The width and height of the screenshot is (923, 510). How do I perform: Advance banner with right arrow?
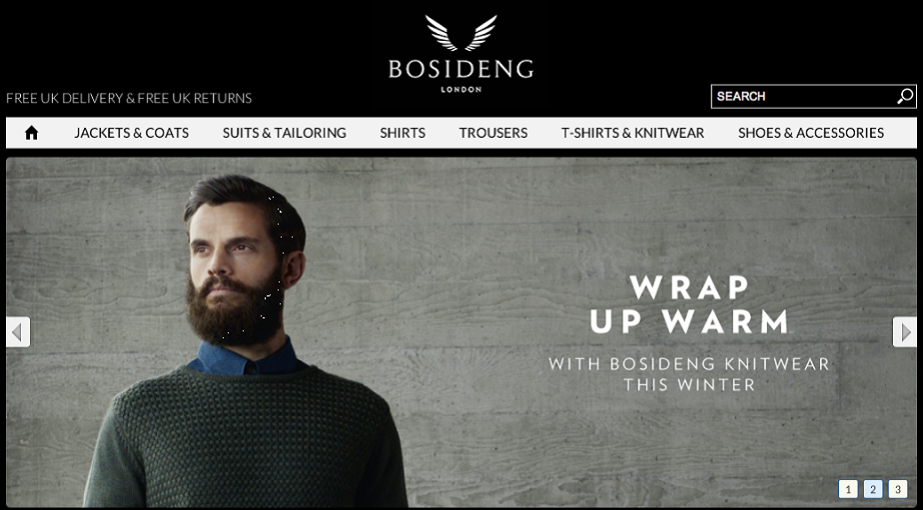[905, 331]
